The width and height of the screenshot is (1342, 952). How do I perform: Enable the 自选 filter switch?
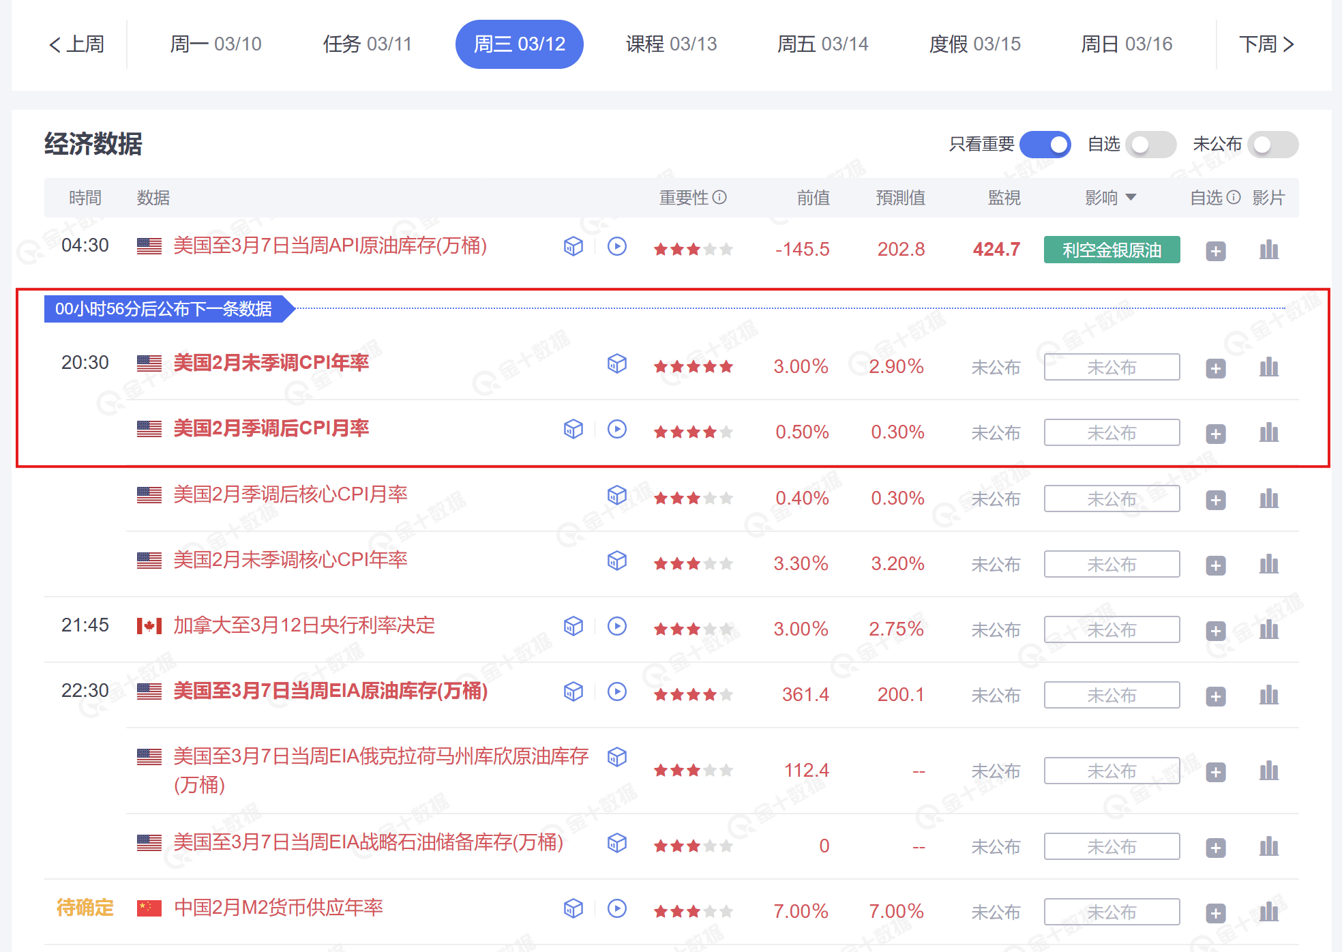coord(1150,145)
